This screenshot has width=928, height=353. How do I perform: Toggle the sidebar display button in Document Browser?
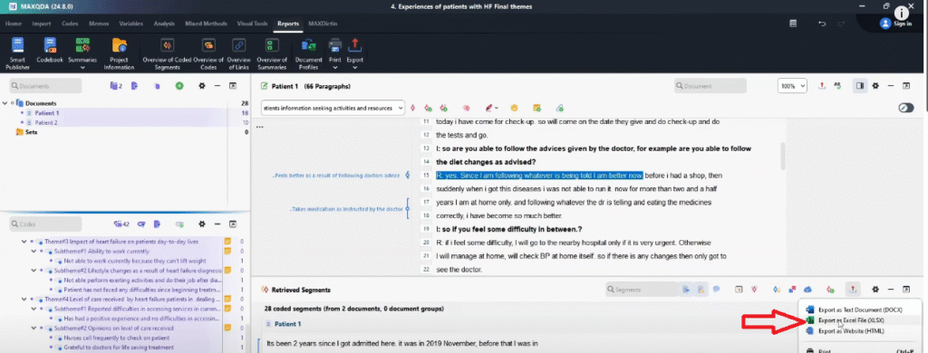[x=860, y=86]
